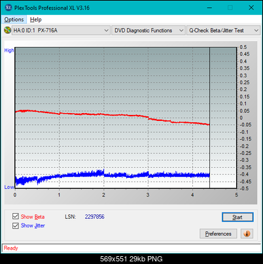
Task: Start the Beta/Jitter test
Action: pyautogui.click(x=237, y=217)
